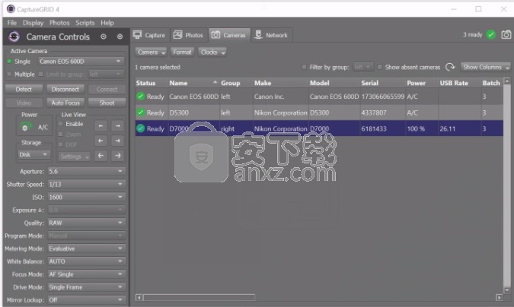Image resolution: width=514 pixels, height=307 pixels.
Task: Open the White Balance dropdown showing AUTO
Action: click(87, 261)
